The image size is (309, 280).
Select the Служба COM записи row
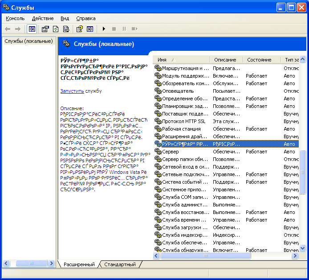point(226,197)
